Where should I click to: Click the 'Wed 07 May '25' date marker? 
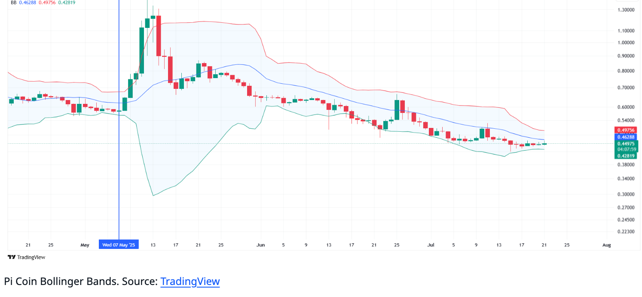pyautogui.click(x=119, y=245)
